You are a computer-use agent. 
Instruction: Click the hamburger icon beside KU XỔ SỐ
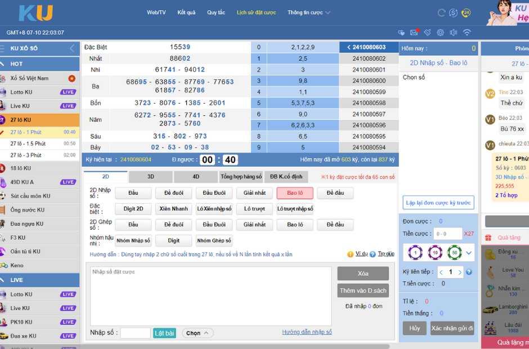pos(2,48)
